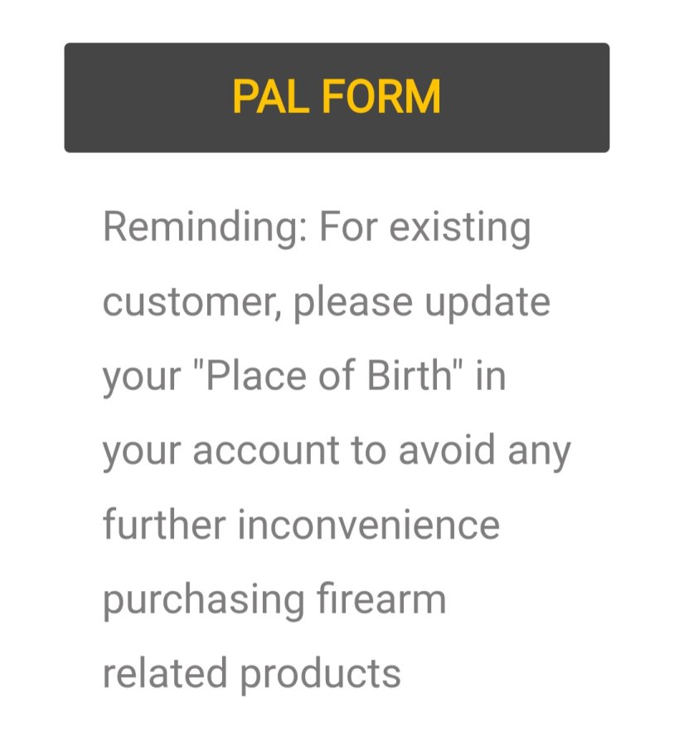Screen dimensions: 674x747
Task: Click the word "update" in the reminder
Action: [487, 301]
